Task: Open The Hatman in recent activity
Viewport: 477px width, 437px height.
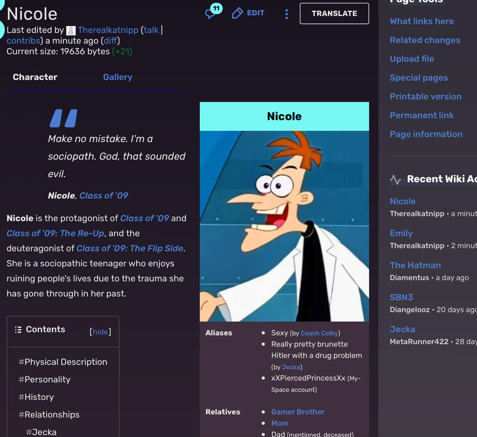Action: [x=415, y=265]
